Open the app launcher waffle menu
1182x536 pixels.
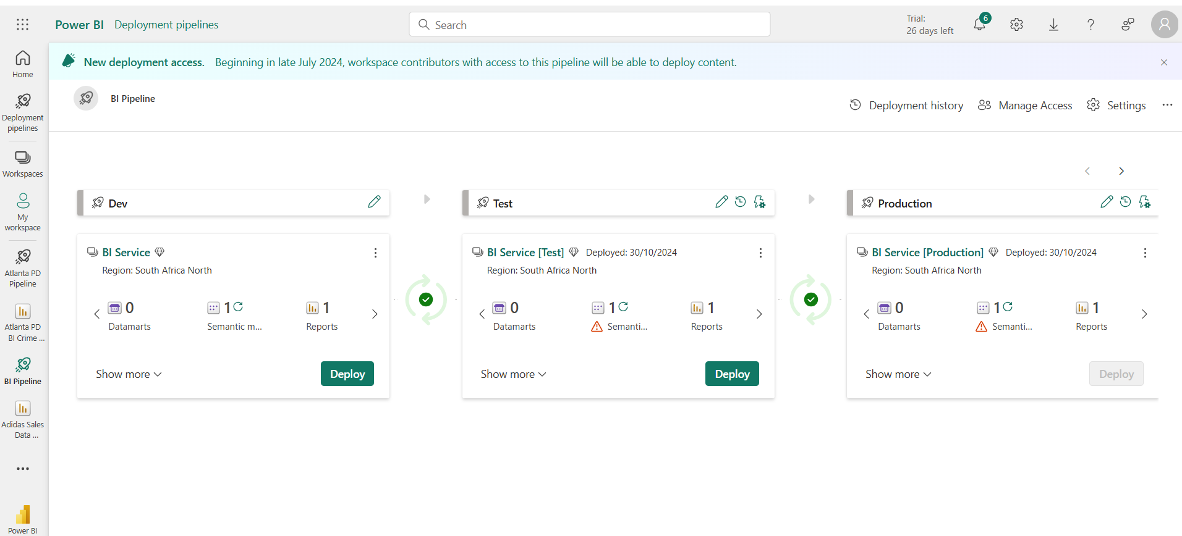coord(23,24)
